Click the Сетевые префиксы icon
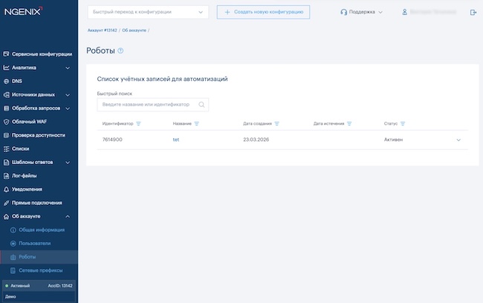Image resolution: width=483 pixels, height=303 pixels. (13, 270)
